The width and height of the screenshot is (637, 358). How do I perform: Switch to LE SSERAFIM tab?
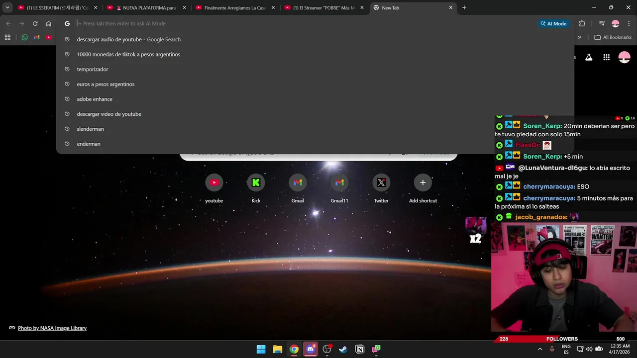click(x=57, y=8)
